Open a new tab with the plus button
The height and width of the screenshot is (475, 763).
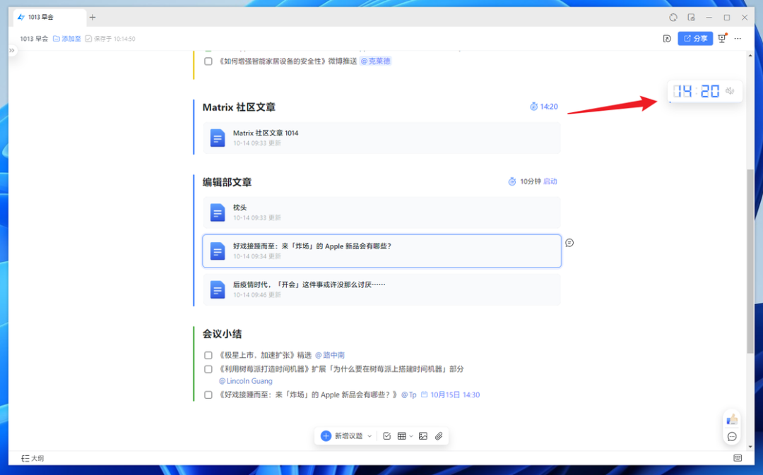click(93, 17)
